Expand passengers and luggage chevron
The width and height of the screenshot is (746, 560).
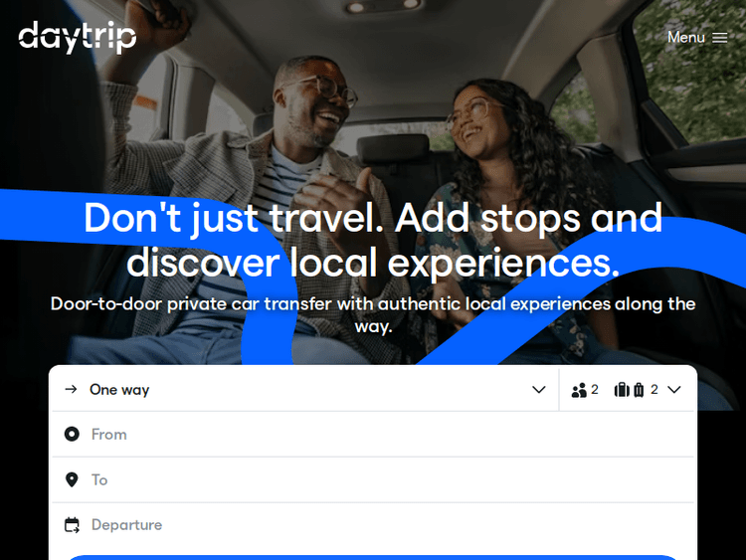click(x=674, y=390)
